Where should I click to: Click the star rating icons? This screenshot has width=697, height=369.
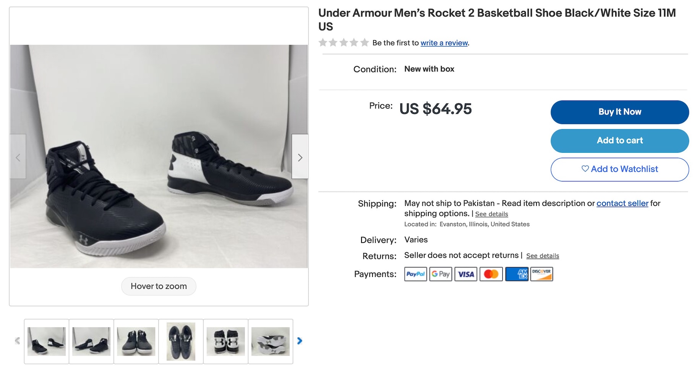pyautogui.click(x=343, y=42)
